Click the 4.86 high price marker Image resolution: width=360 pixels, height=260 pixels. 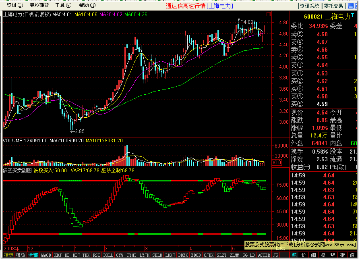pyautogui.click(x=248, y=22)
